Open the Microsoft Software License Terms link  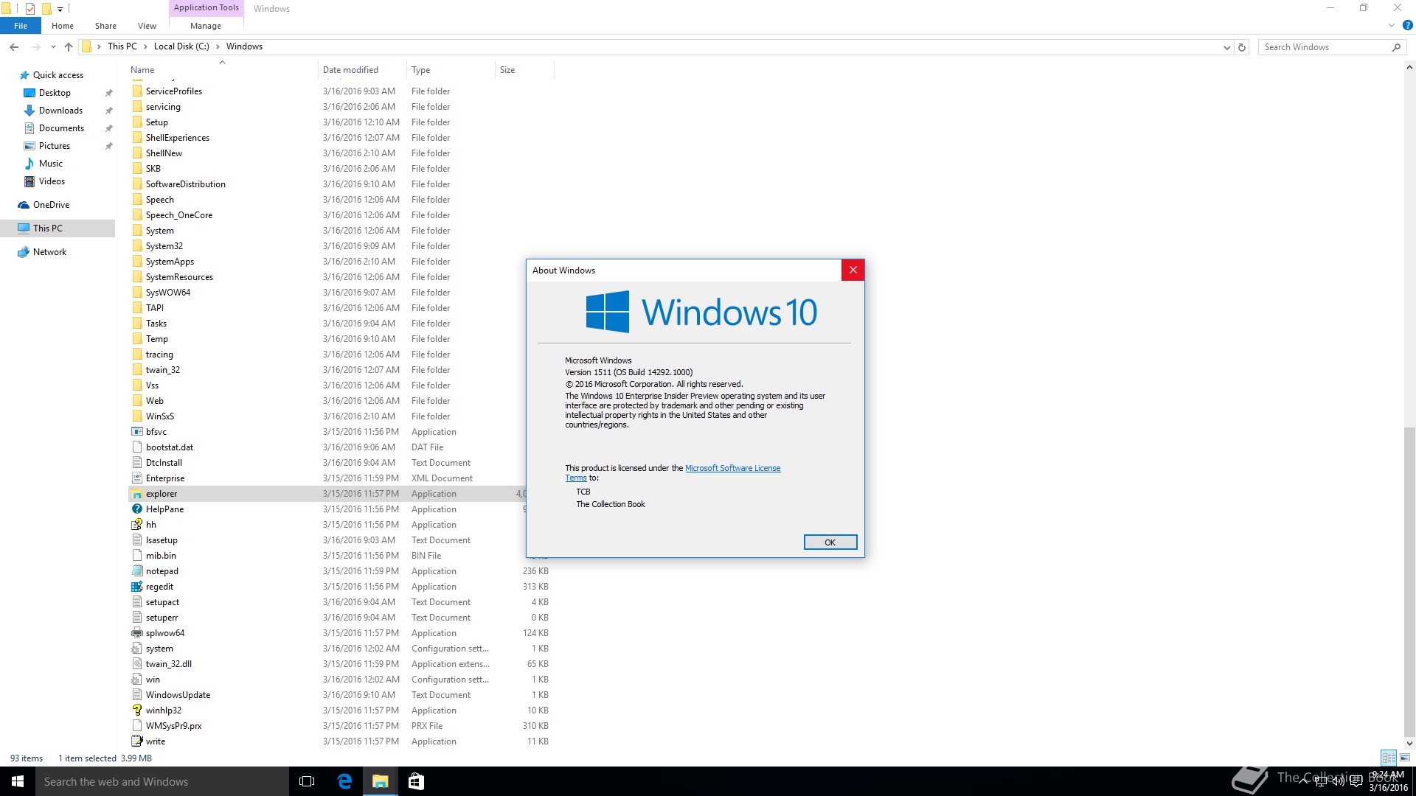(732, 469)
